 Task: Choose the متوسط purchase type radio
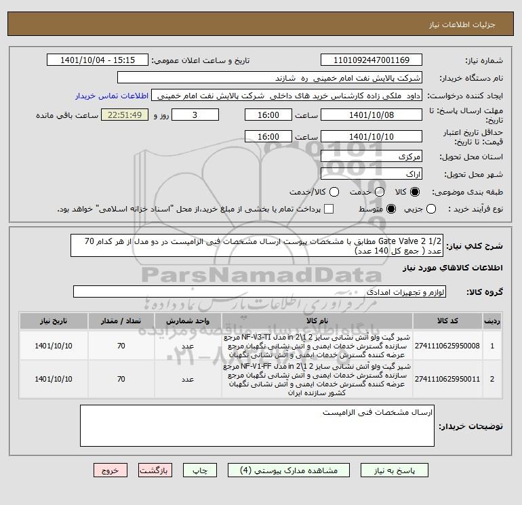click(x=391, y=209)
